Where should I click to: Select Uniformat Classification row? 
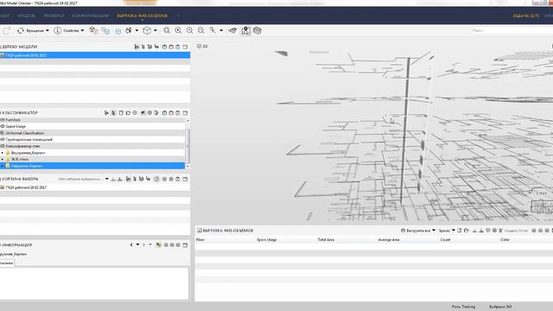[x=92, y=133]
